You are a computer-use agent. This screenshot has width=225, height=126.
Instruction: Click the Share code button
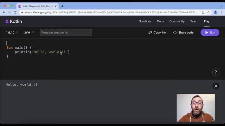tap(183, 33)
